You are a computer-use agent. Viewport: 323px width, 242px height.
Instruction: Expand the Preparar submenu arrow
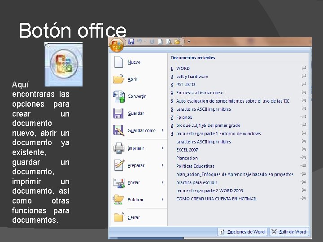162,165
